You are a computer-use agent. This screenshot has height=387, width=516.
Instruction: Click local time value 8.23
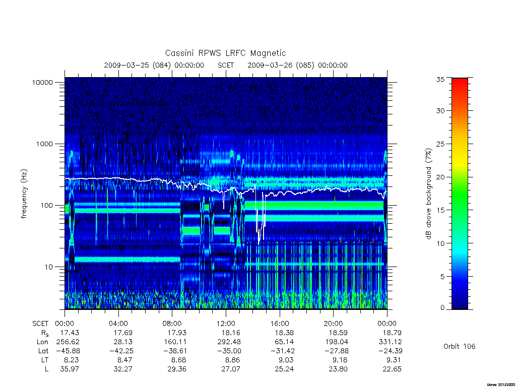[72, 360]
